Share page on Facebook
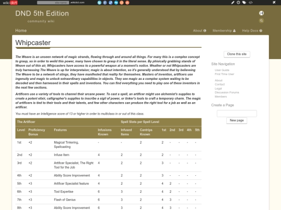Image resolution: width=281 pixels, height=210 pixels. coord(105,3)
